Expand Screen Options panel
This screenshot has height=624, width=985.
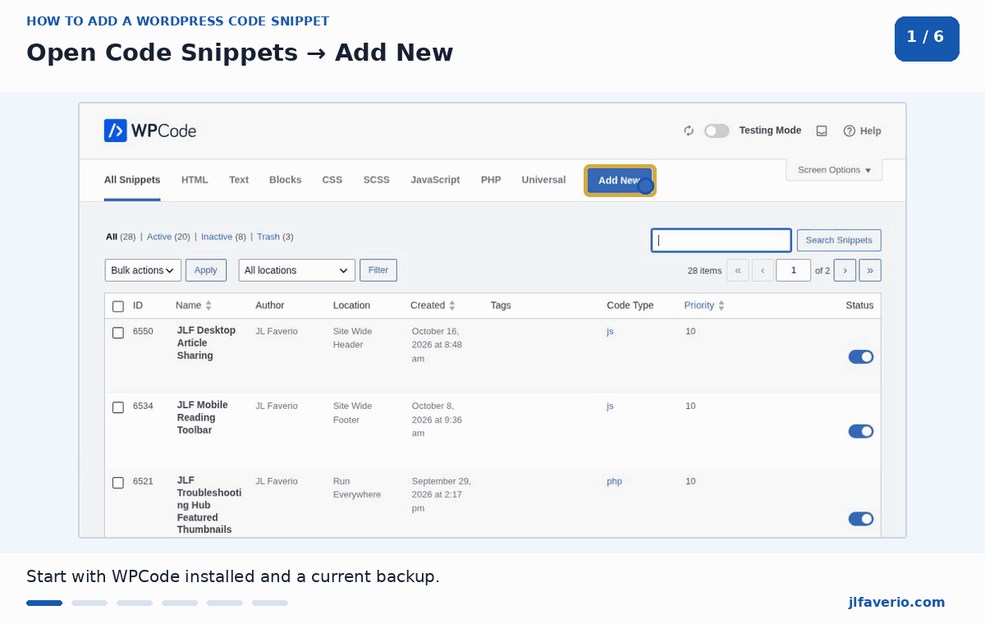[834, 170]
